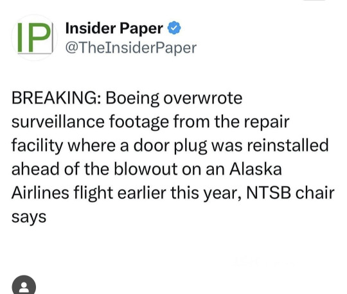Click the word facility in the tweet
The image size is (347, 294).
coord(37,146)
